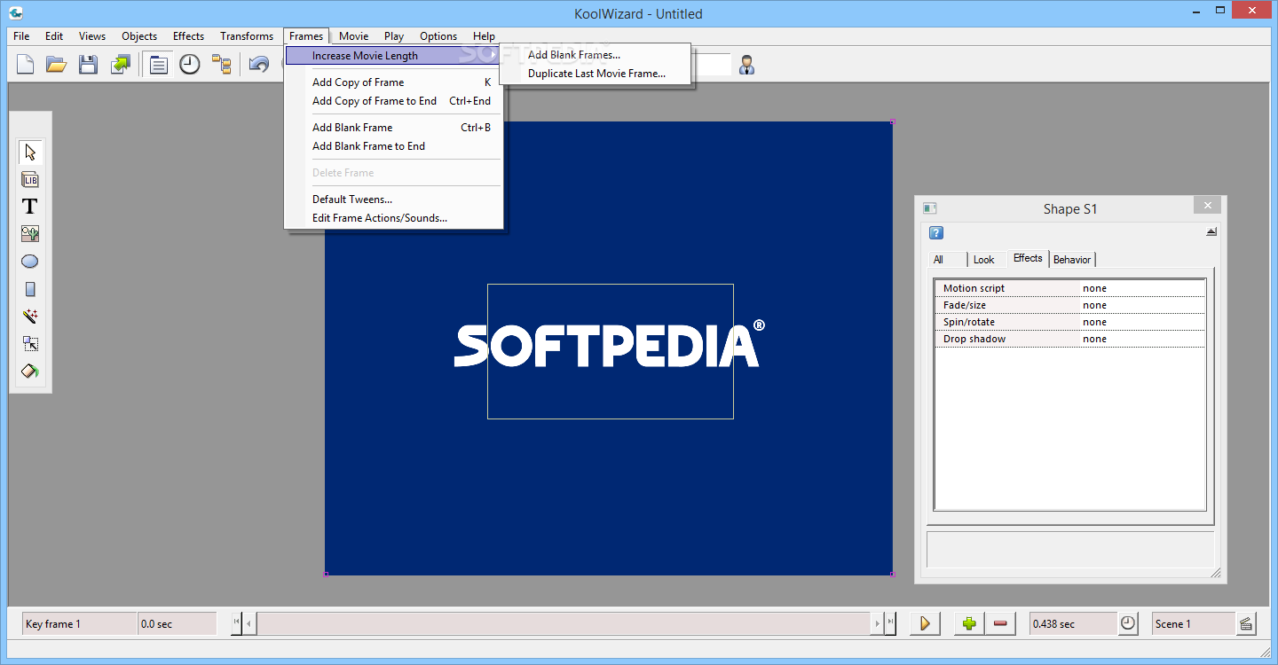Step timeline scrollbar right arrow
This screenshot has height=665, width=1278.
click(x=877, y=623)
